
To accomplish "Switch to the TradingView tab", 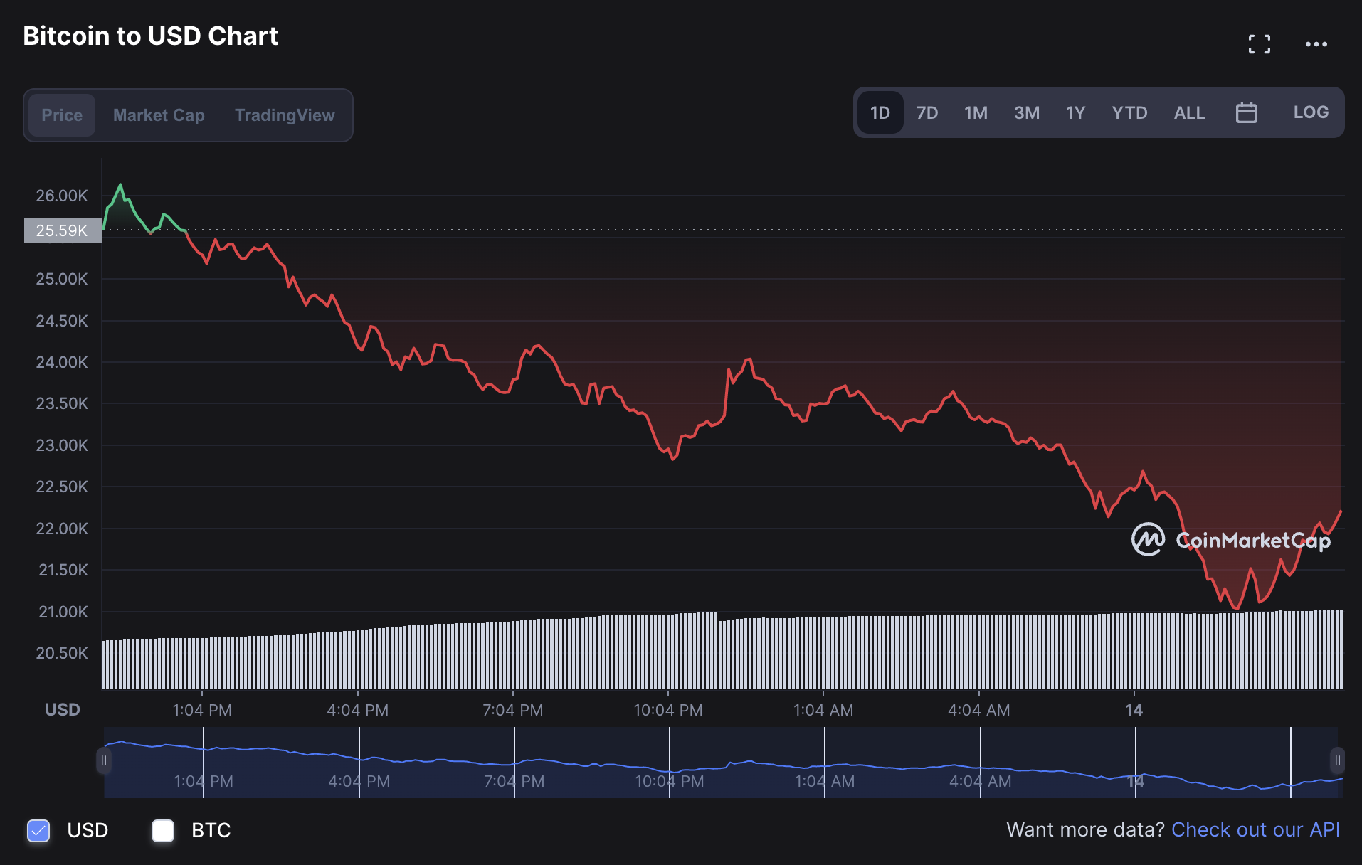I will [285, 115].
